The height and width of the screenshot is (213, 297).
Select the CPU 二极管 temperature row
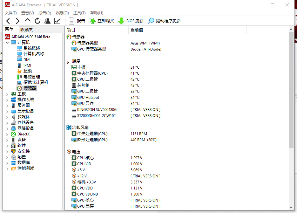point(177,79)
